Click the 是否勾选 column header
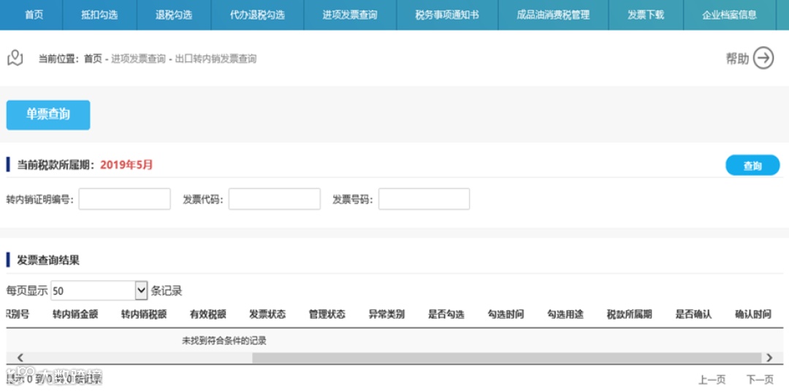The height and width of the screenshot is (391, 789). pyautogui.click(x=446, y=314)
